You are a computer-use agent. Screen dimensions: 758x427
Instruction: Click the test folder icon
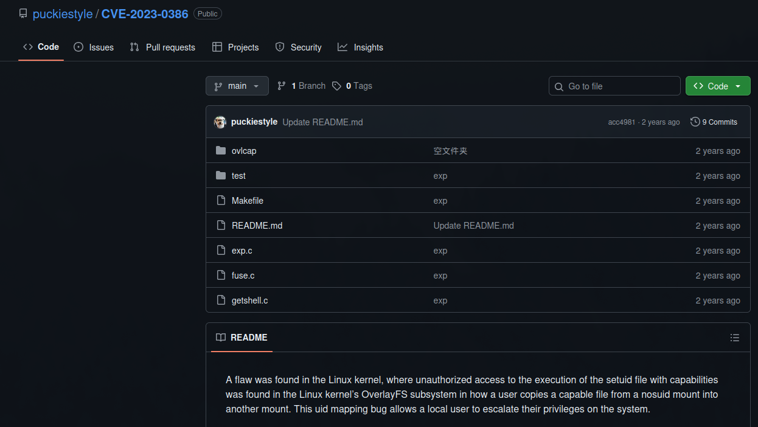(x=221, y=176)
